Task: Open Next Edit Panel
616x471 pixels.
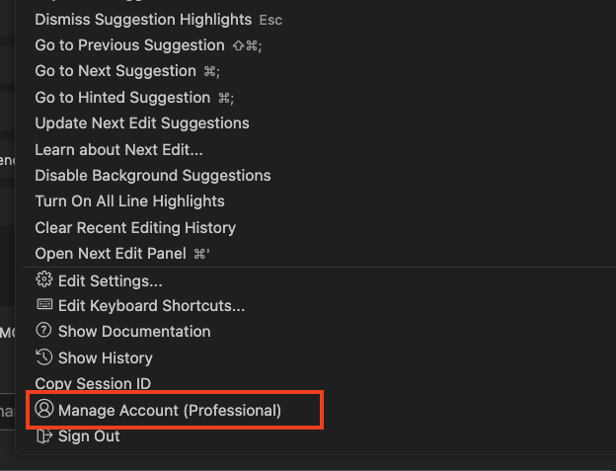Action: pyautogui.click(x=111, y=254)
